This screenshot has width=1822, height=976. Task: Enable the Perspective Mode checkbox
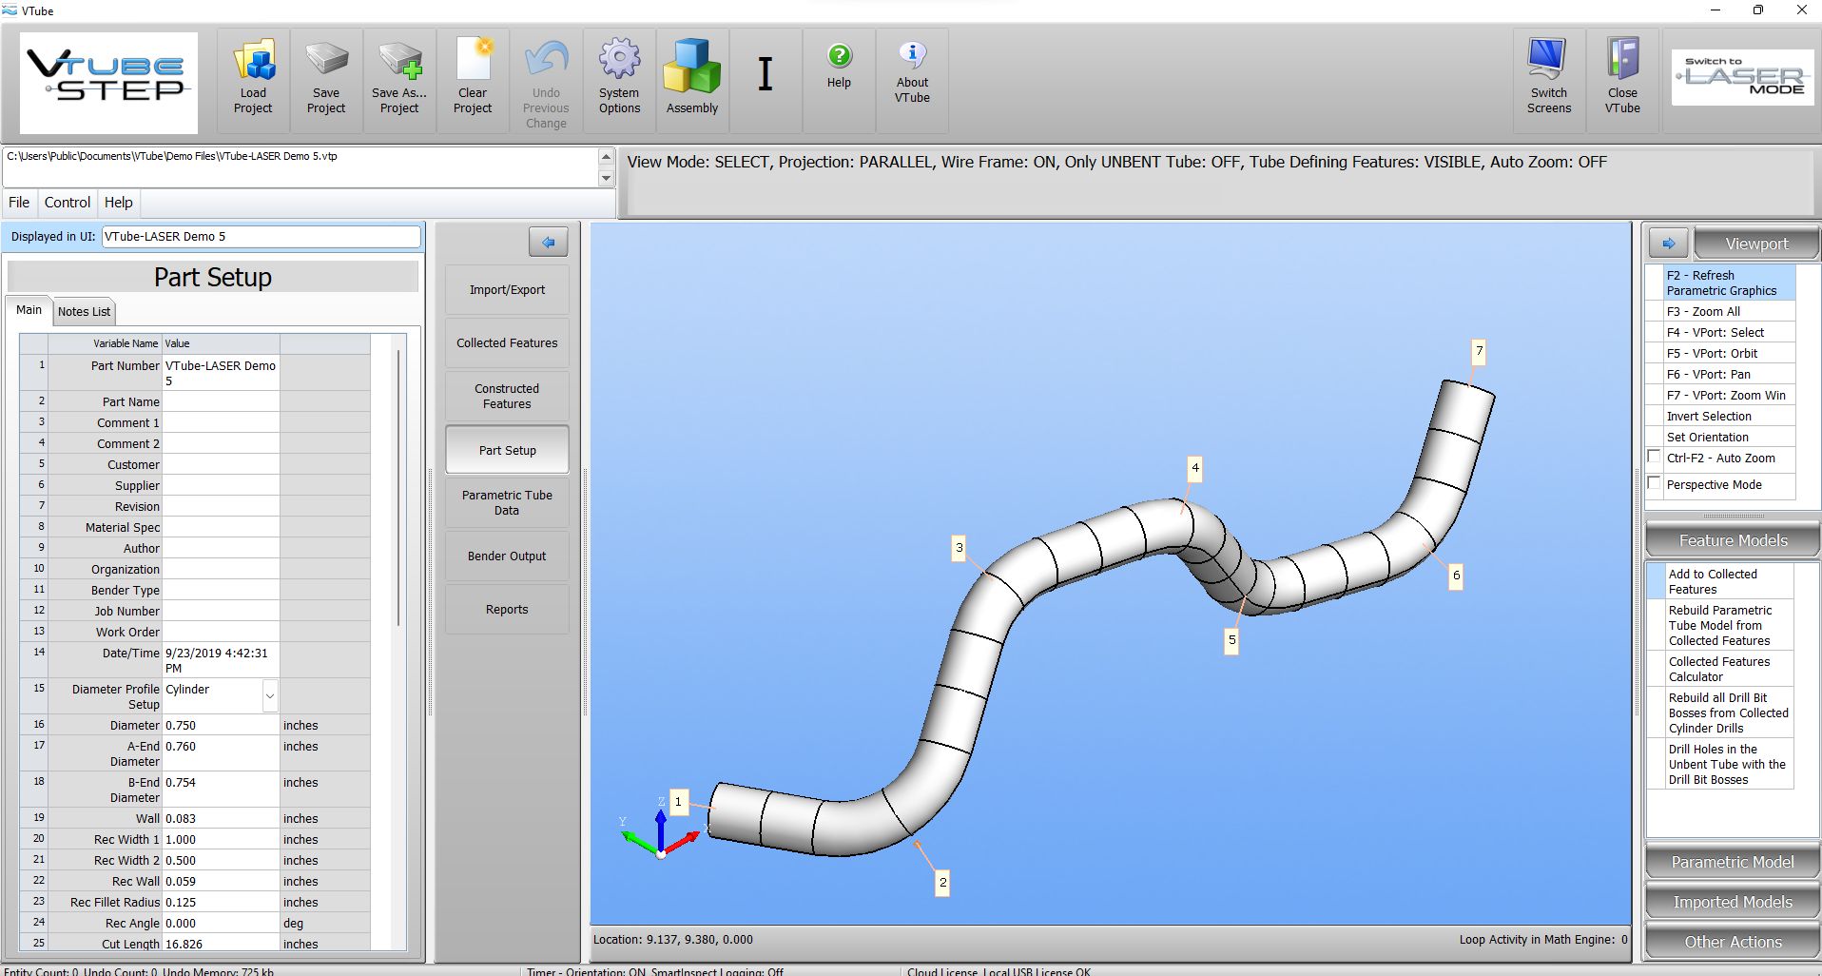pos(1655,484)
